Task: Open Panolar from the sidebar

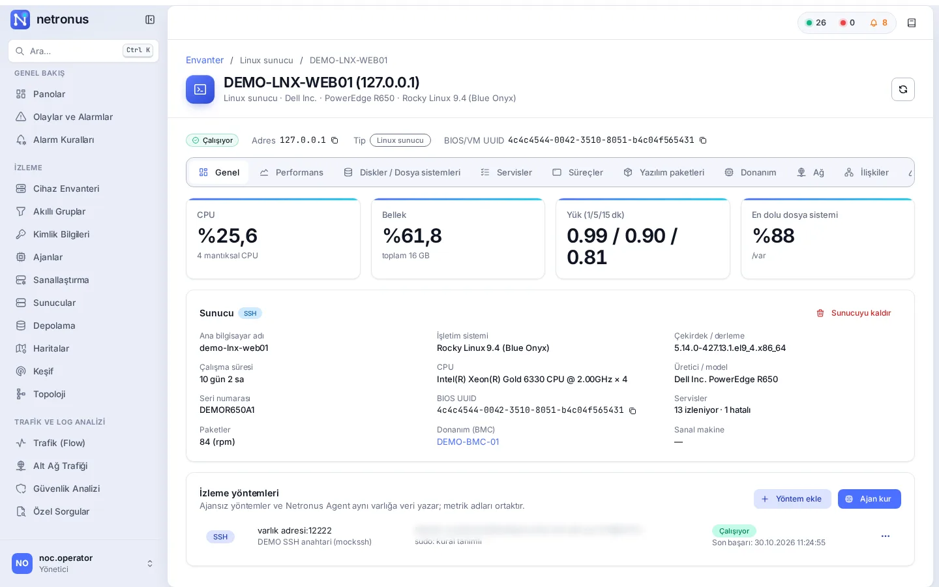Action: 83,94
